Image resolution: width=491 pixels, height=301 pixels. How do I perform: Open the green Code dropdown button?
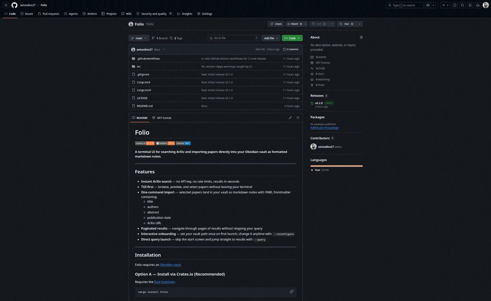pos(292,38)
